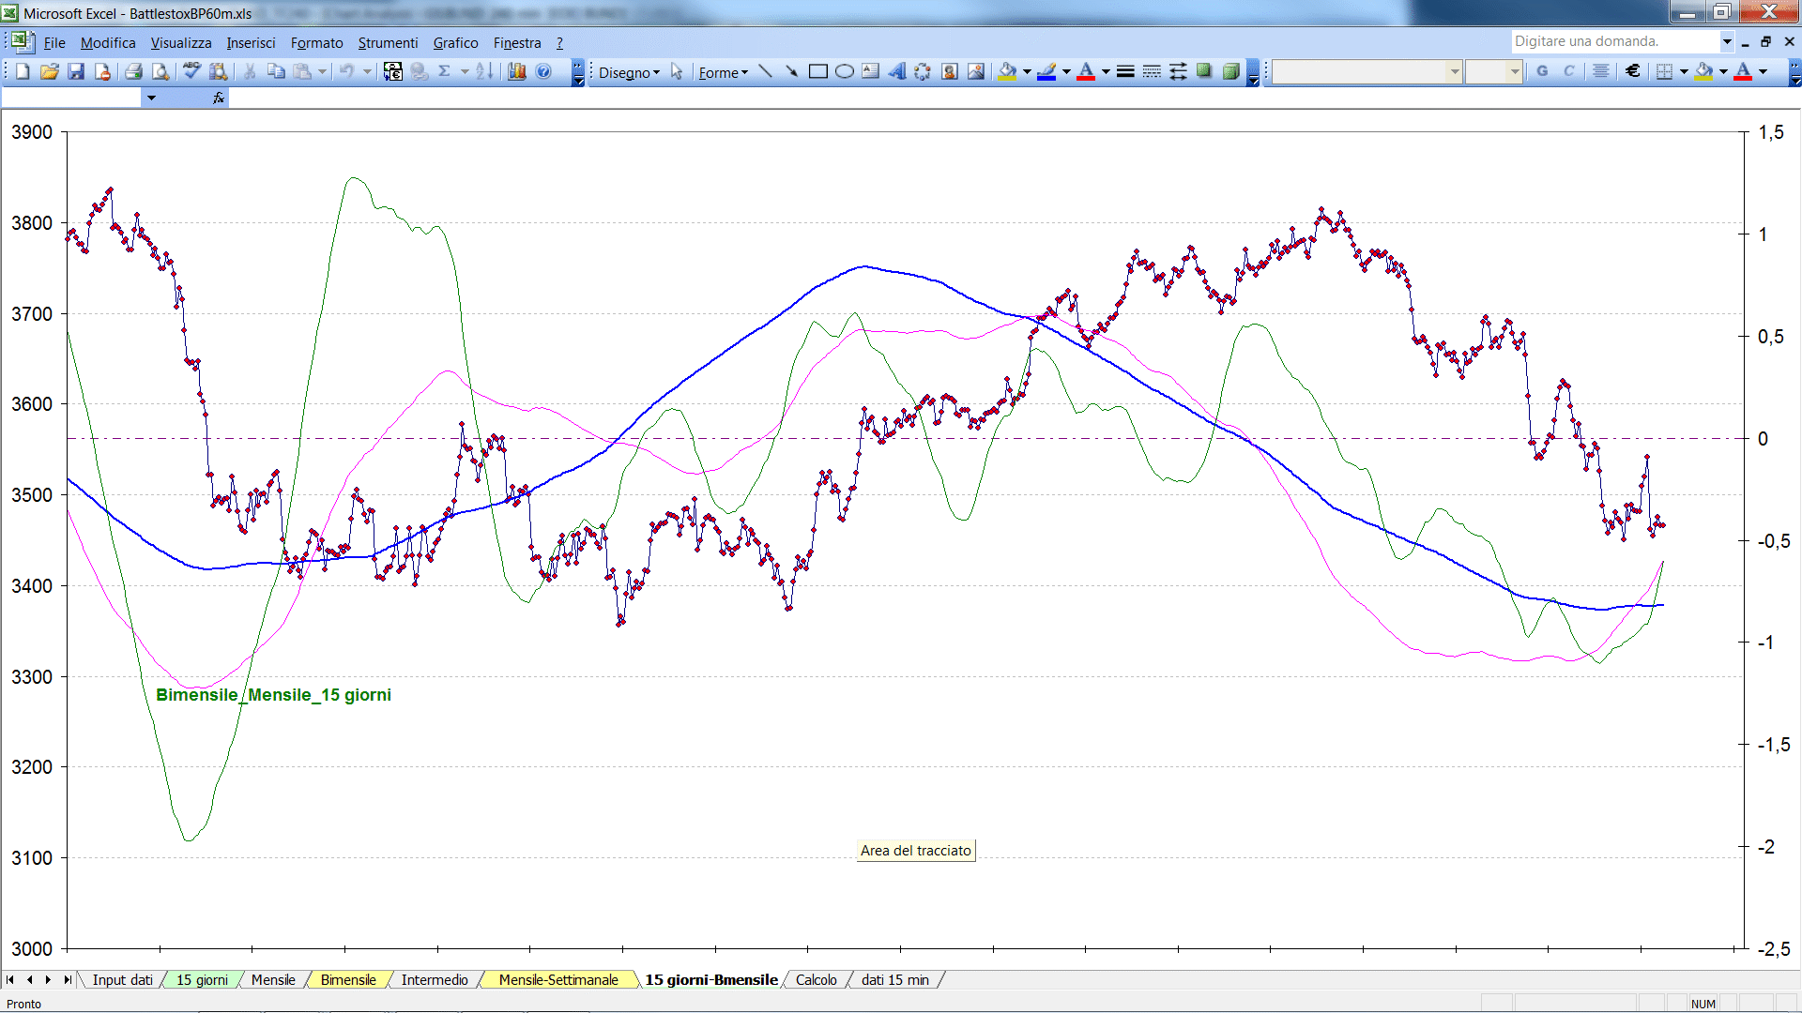Expand the help question history dropdown
This screenshot has height=1013, width=1802.
point(1726,41)
